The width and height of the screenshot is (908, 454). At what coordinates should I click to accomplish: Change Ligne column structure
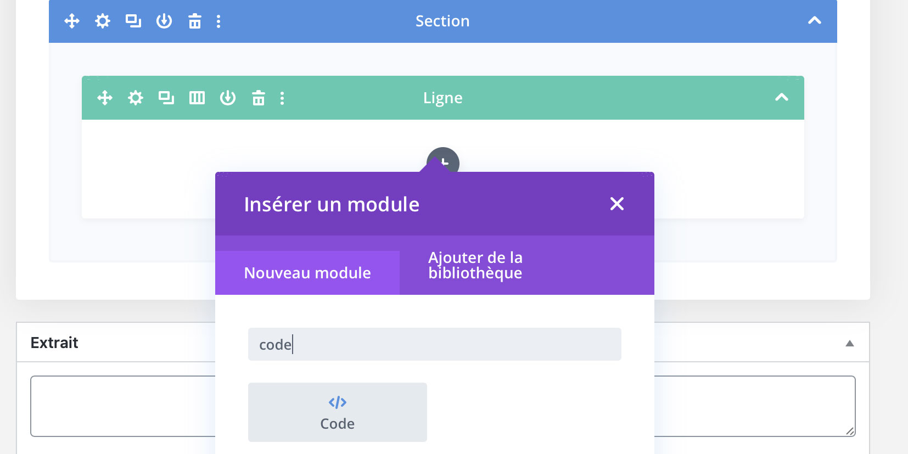pos(197,98)
